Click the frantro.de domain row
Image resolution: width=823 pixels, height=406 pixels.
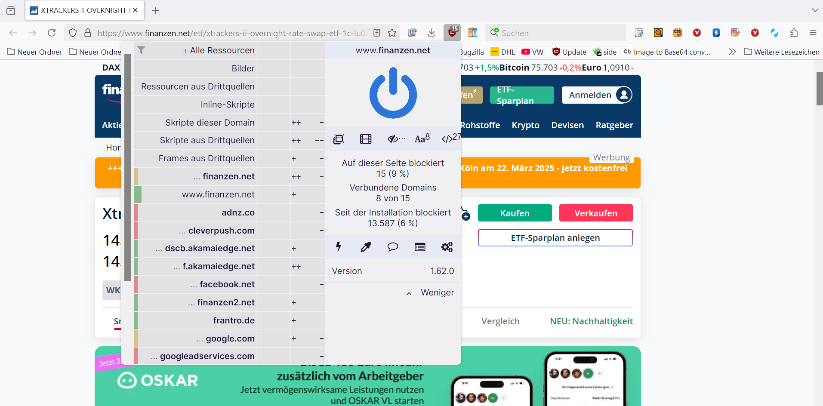pyautogui.click(x=229, y=320)
